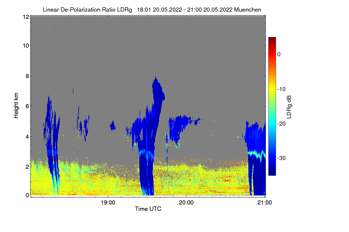
Task: Click the '20:00' time tick label
Action: click(x=186, y=203)
